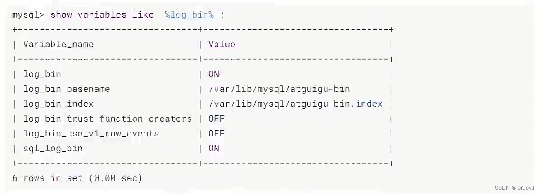Click the '6 rows in set' result line
The height and width of the screenshot is (195, 541).
pos(77,178)
